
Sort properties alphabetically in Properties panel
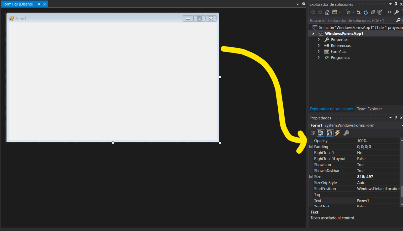point(320,133)
